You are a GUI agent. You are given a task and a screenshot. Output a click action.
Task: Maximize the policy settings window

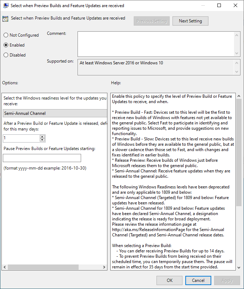(219, 5)
